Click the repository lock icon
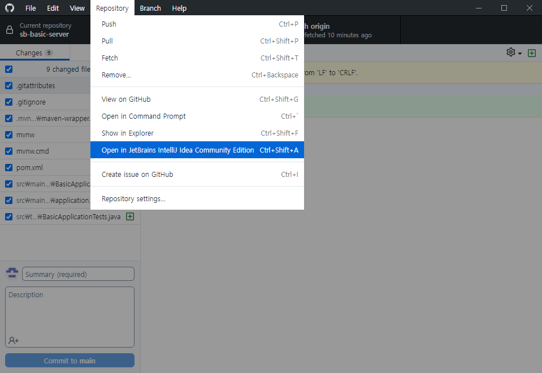The height and width of the screenshot is (373, 542). (10, 30)
